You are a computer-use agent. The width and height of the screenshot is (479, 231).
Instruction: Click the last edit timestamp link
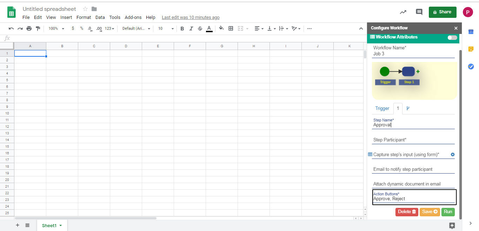(191, 17)
